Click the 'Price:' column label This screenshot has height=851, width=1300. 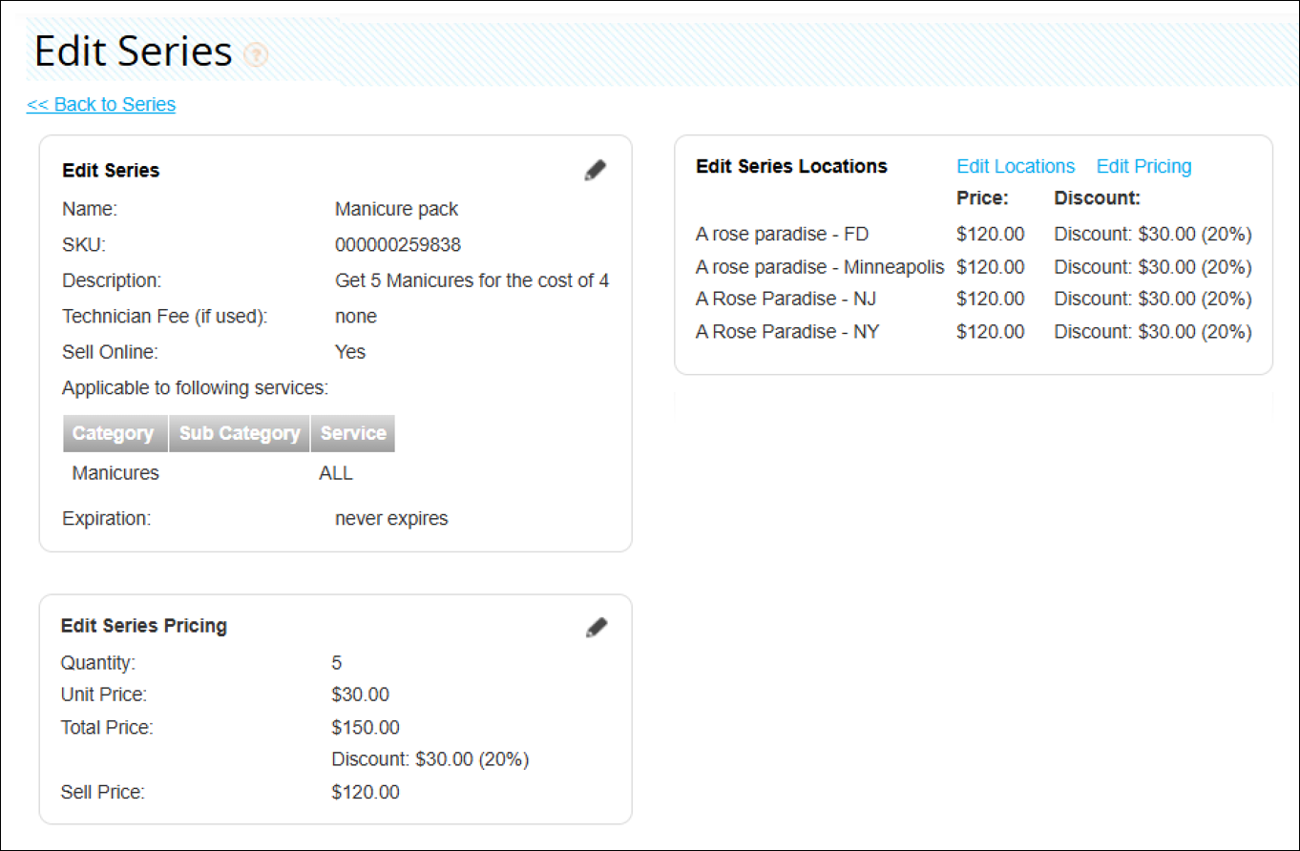click(983, 199)
